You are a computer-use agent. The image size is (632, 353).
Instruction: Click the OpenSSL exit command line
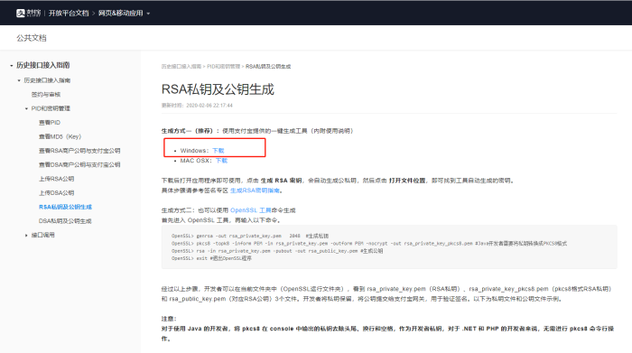click(x=211, y=259)
